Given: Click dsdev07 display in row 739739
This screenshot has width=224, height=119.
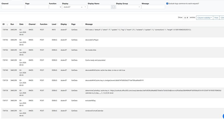Looking at the screenshot, I should click(x=64, y=80).
